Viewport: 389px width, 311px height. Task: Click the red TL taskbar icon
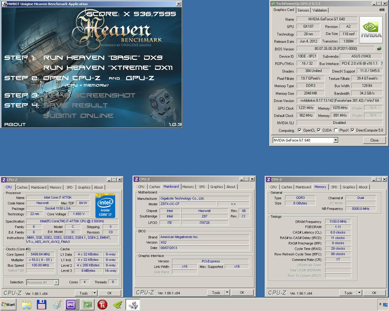tap(102, 304)
